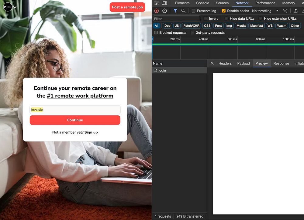Stop recording network log
This screenshot has height=220, width=304.
[x=157, y=11]
